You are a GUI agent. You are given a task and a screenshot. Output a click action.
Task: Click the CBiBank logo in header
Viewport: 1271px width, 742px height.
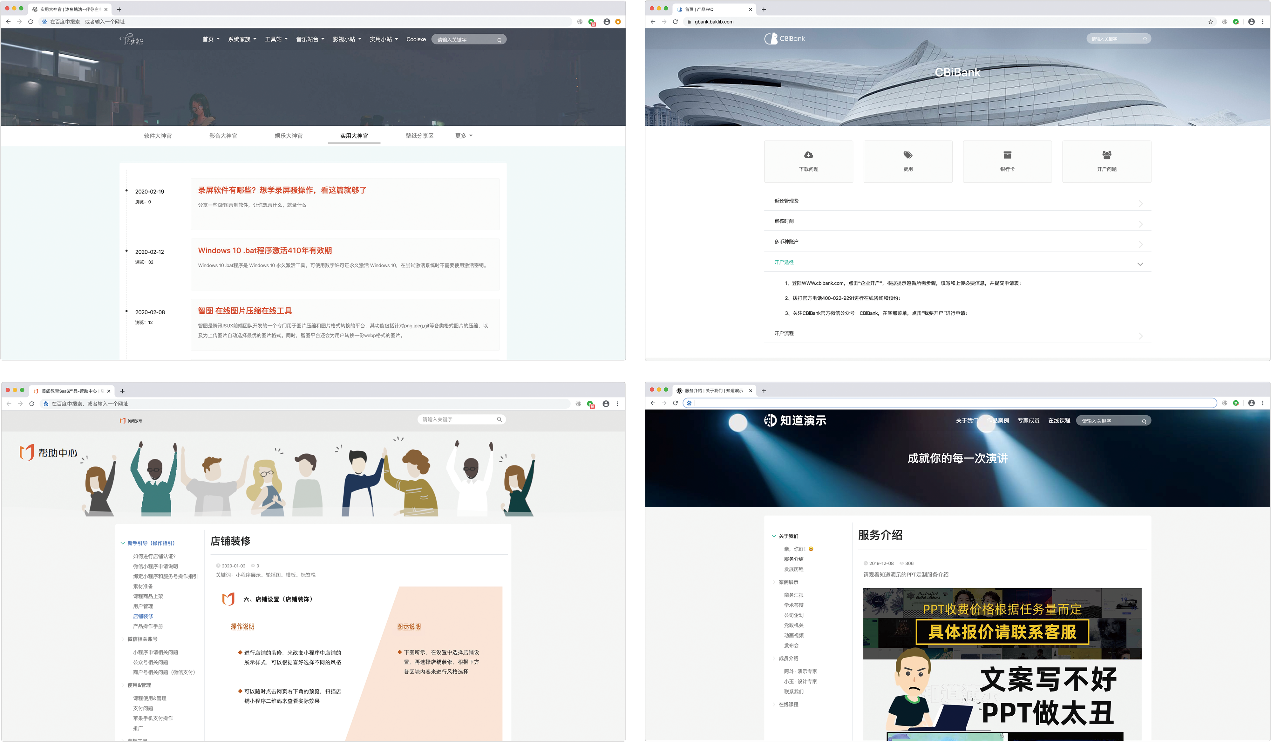(784, 39)
